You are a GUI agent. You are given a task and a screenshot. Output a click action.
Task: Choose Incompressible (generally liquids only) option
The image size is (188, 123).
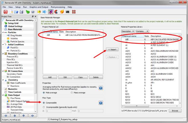click(44, 107)
